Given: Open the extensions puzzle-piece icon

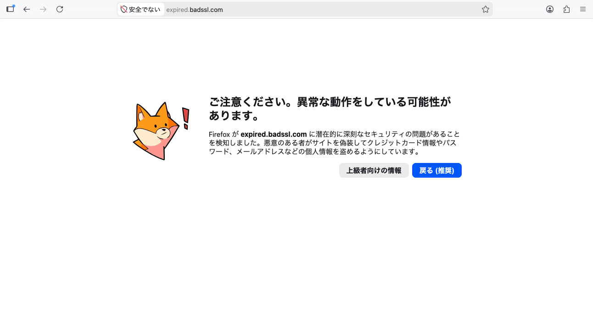Looking at the screenshot, I should pos(566,9).
